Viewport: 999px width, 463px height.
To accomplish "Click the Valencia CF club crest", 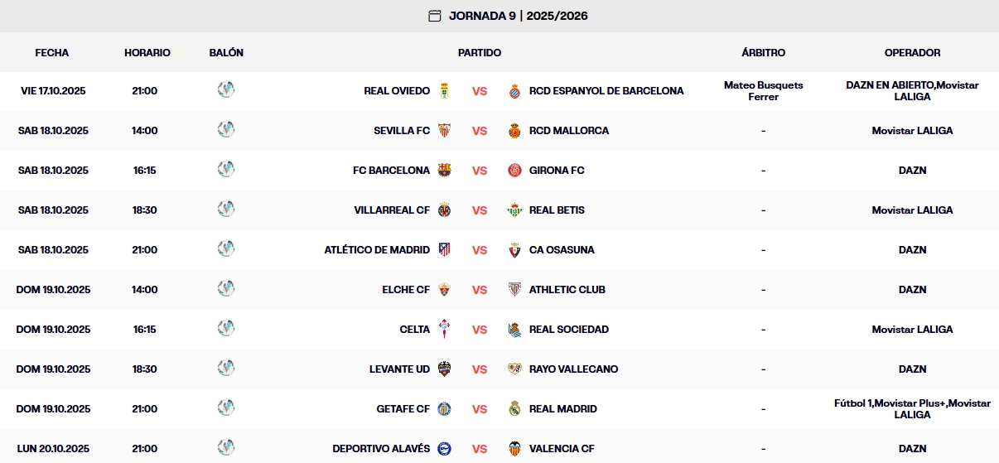I will (515, 448).
